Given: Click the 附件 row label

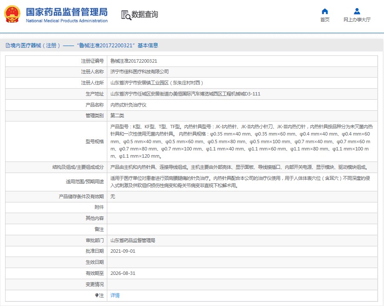Looking at the screenshot, I should pos(99,207).
